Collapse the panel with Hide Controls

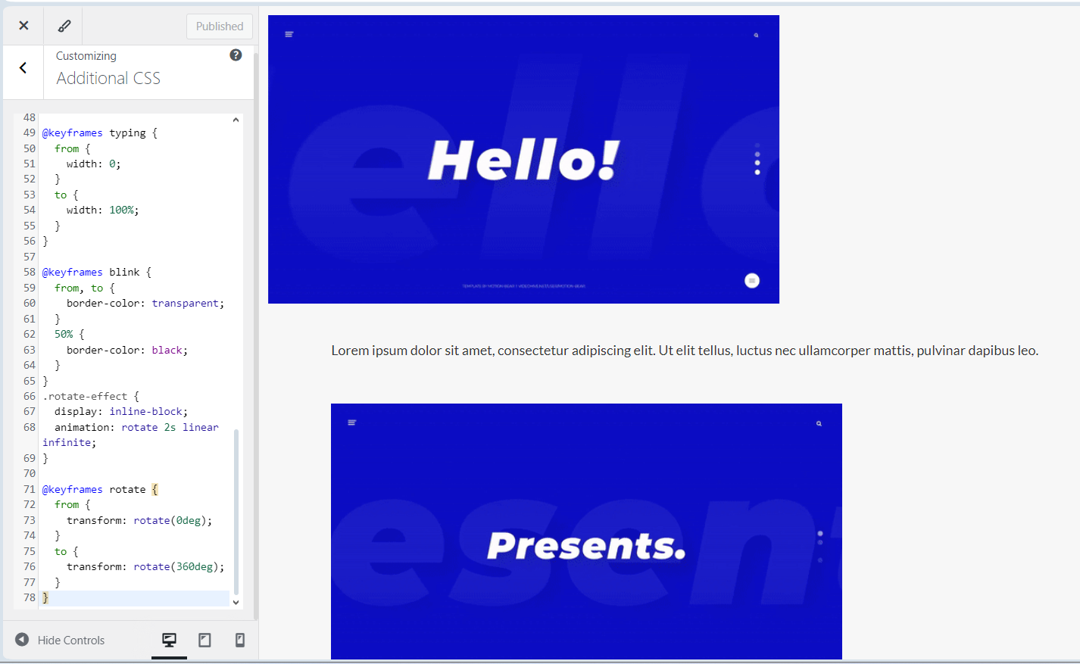(x=60, y=640)
